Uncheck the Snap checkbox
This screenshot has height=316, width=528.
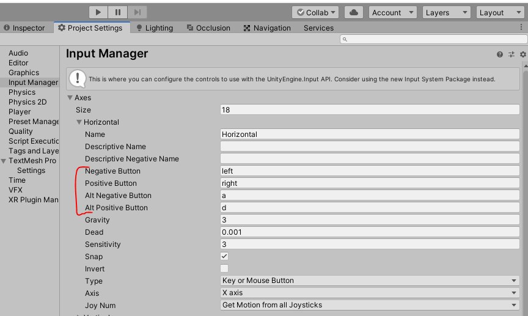tap(224, 256)
